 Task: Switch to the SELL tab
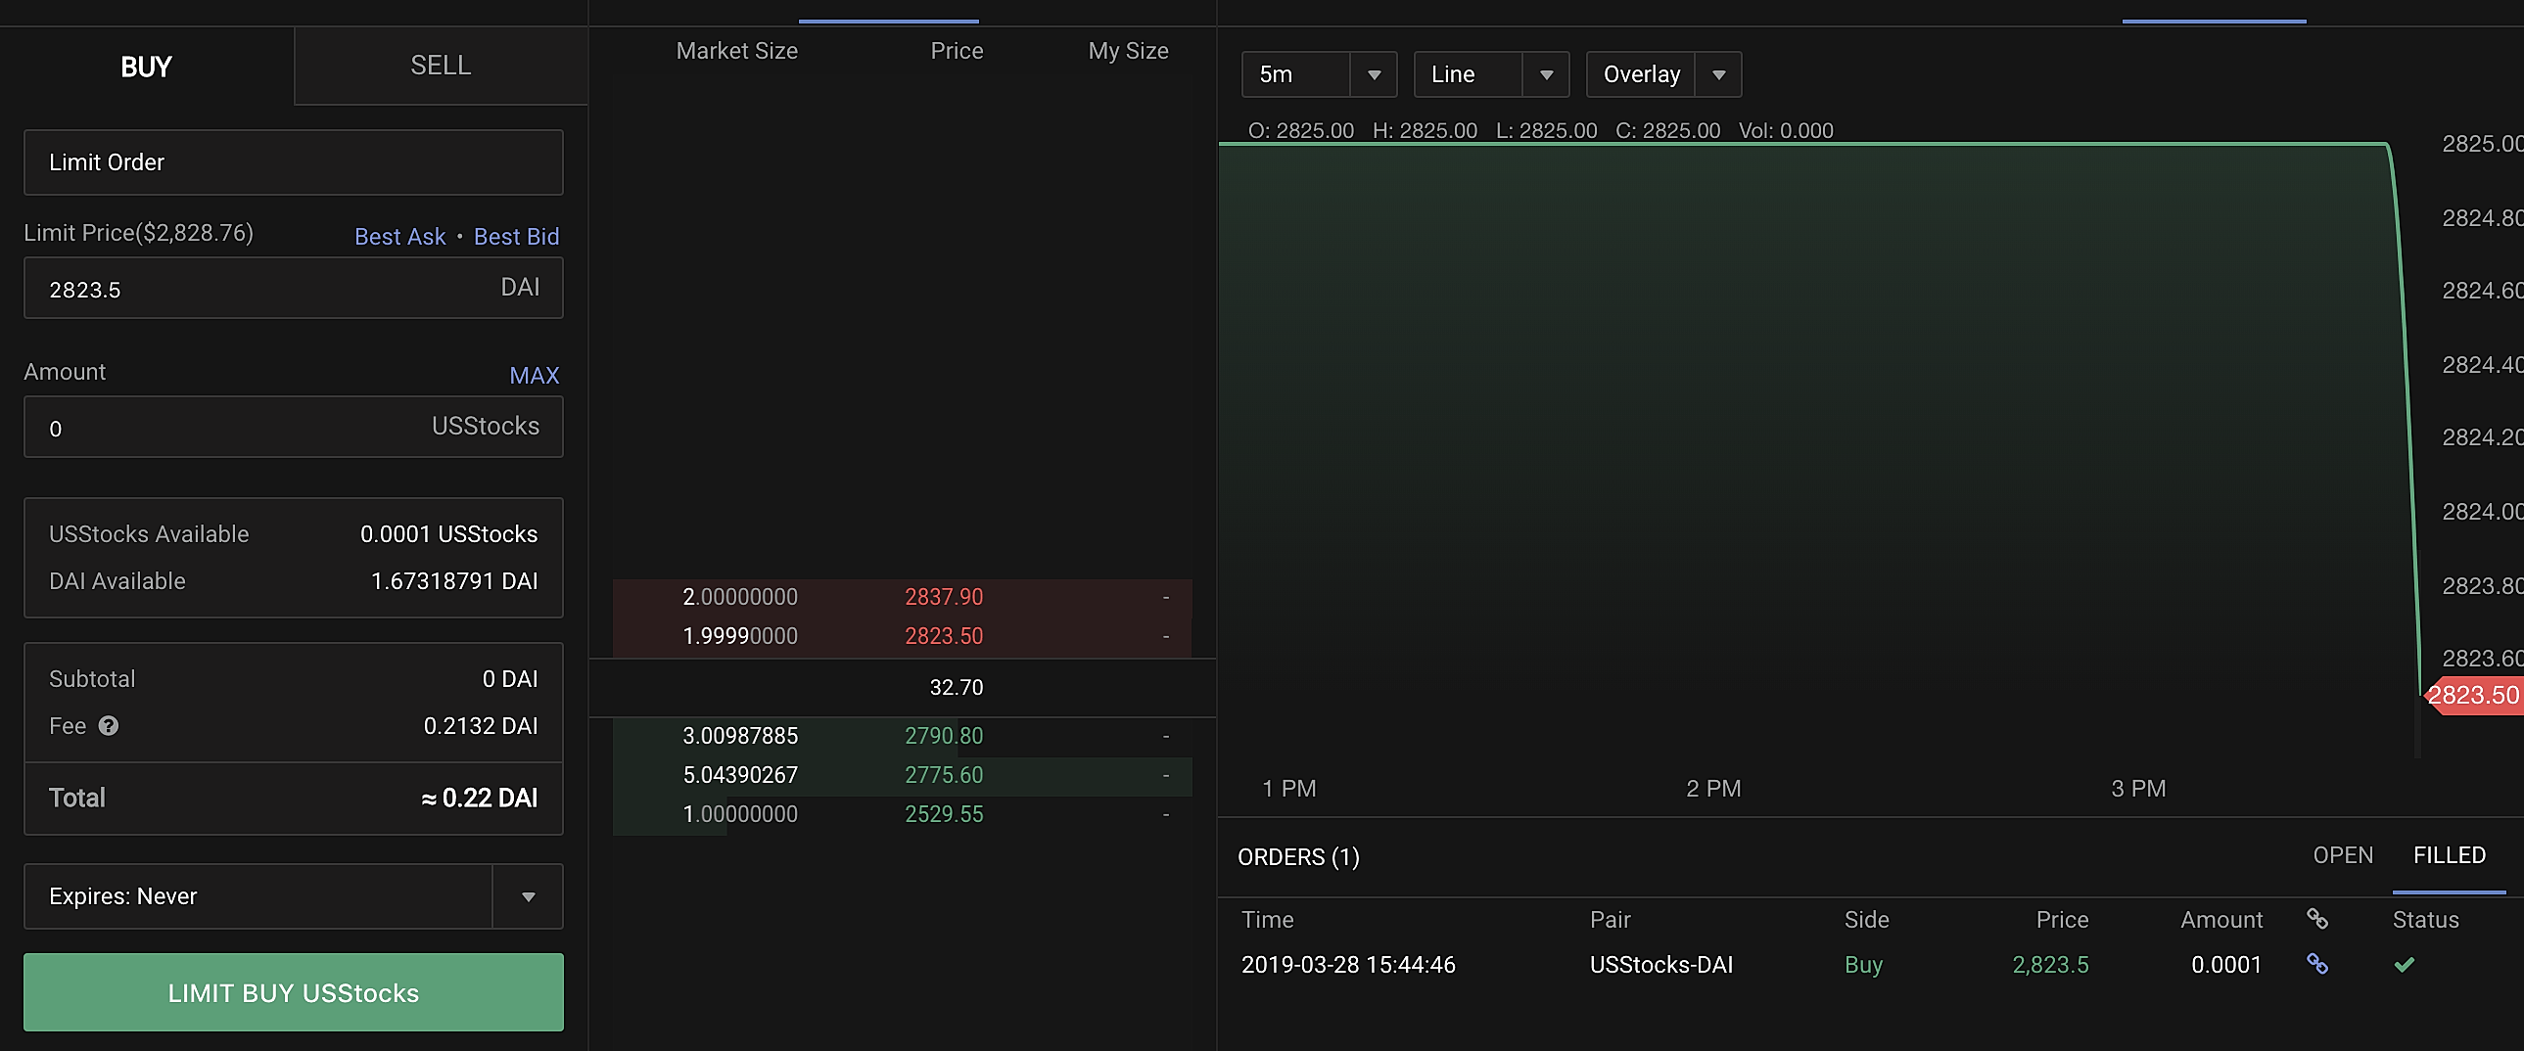[441, 66]
